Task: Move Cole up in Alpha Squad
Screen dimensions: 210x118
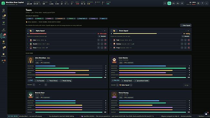Action: (x=99, y=40)
